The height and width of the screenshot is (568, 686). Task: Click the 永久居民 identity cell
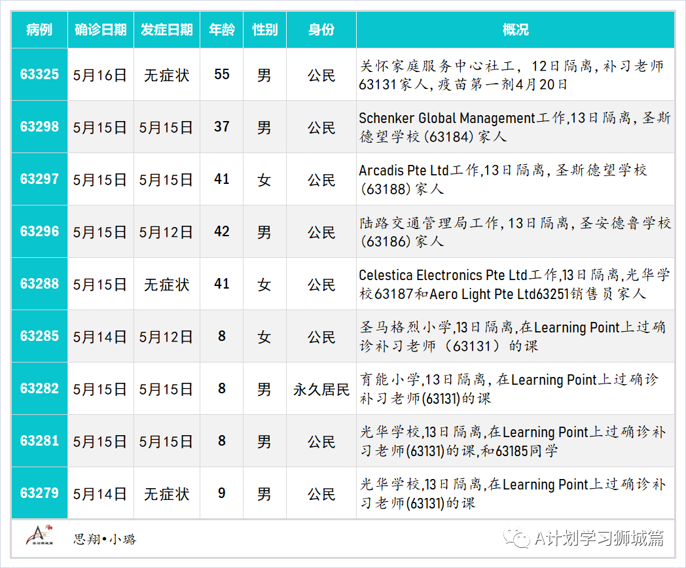(321, 389)
